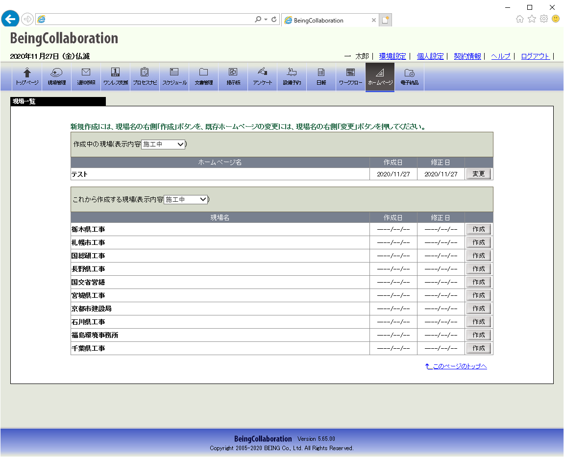This screenshot has width=564, height=457.
Task: Click the 福島環境事務所 site name
Action: (x=95, y=335)
